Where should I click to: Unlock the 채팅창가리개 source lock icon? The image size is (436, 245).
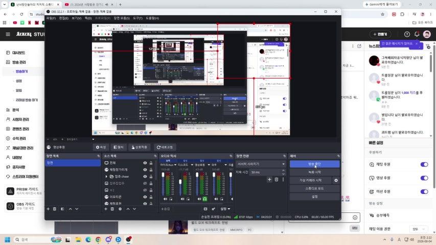coord(151,170)
